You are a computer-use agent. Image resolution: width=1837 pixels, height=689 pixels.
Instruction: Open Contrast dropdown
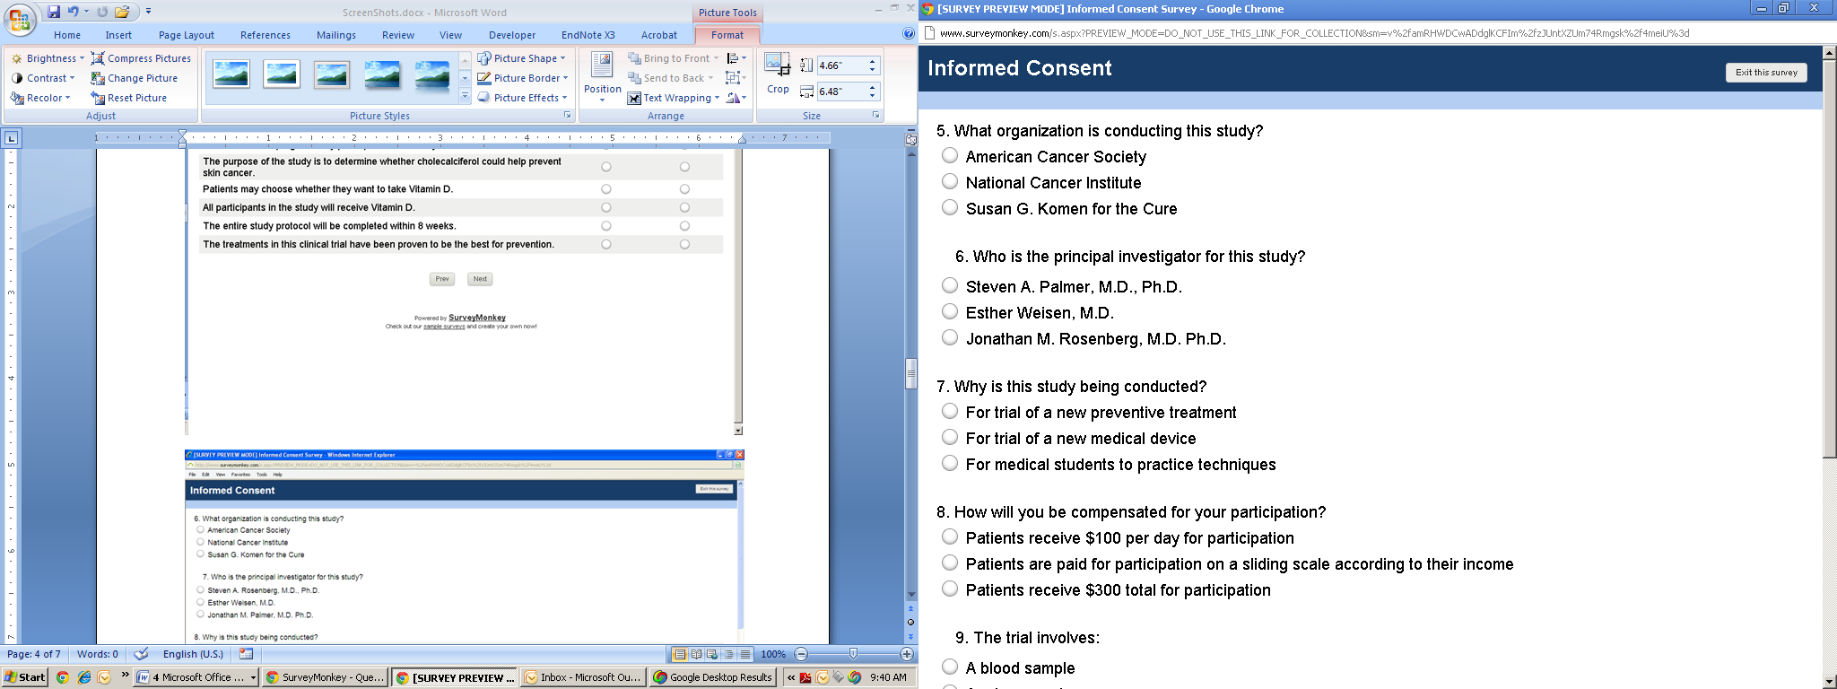tap(43, 78)
